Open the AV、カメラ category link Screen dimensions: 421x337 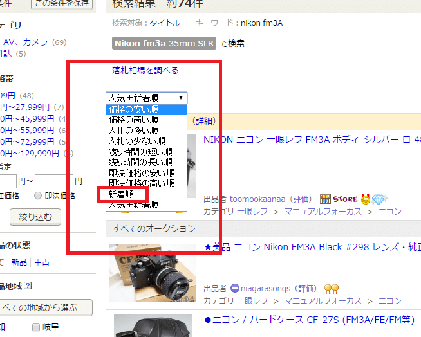(26, 42)
